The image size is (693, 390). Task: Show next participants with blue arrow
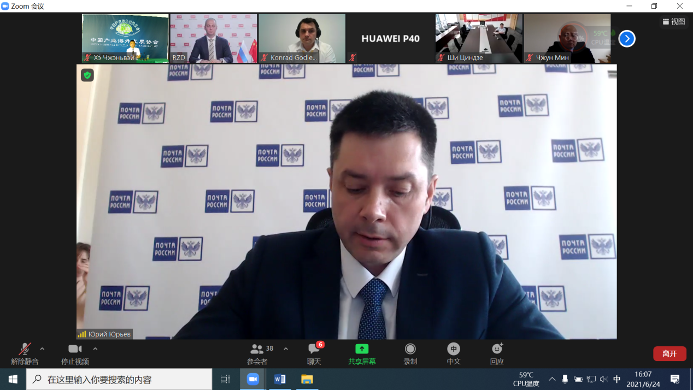627,39
